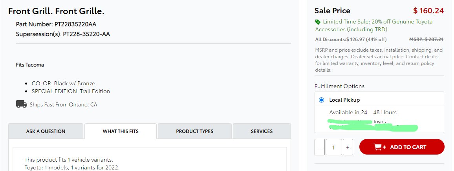Click the Local Pickup label
The image size is (454, 171).
[344, 100]
